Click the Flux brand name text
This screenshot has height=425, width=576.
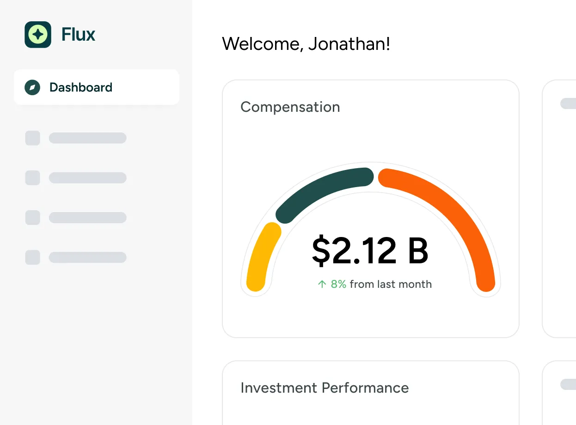coord(78,35)
